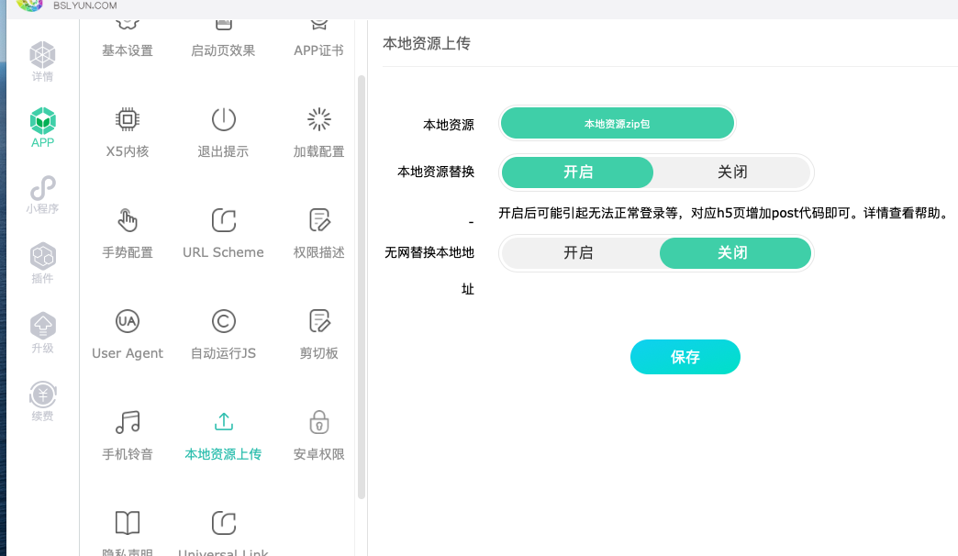Select the 手机铃音 music note icon
This screenshot has height=556, width=958.
(x=128, y=422)
